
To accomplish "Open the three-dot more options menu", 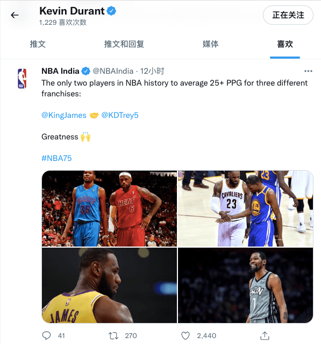I will [308, 71].
